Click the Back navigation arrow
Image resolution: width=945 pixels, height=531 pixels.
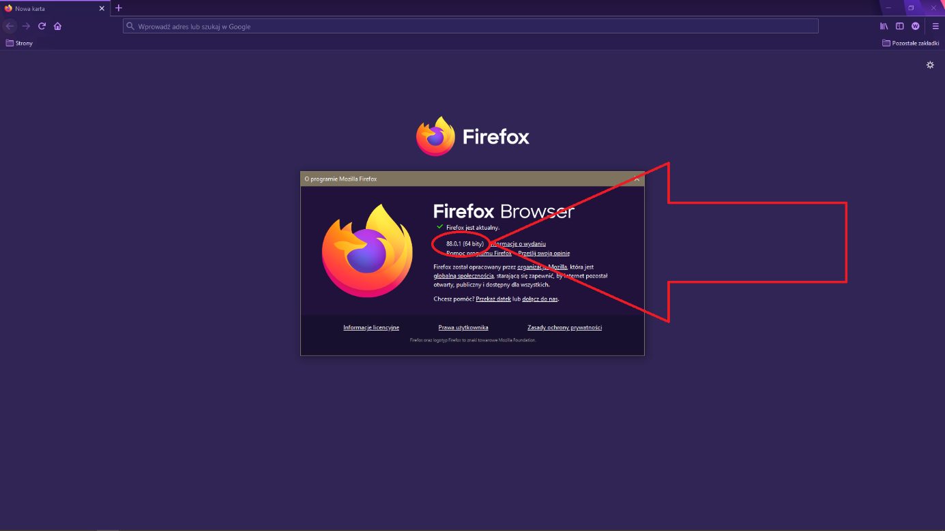click(x=10, y=26)
